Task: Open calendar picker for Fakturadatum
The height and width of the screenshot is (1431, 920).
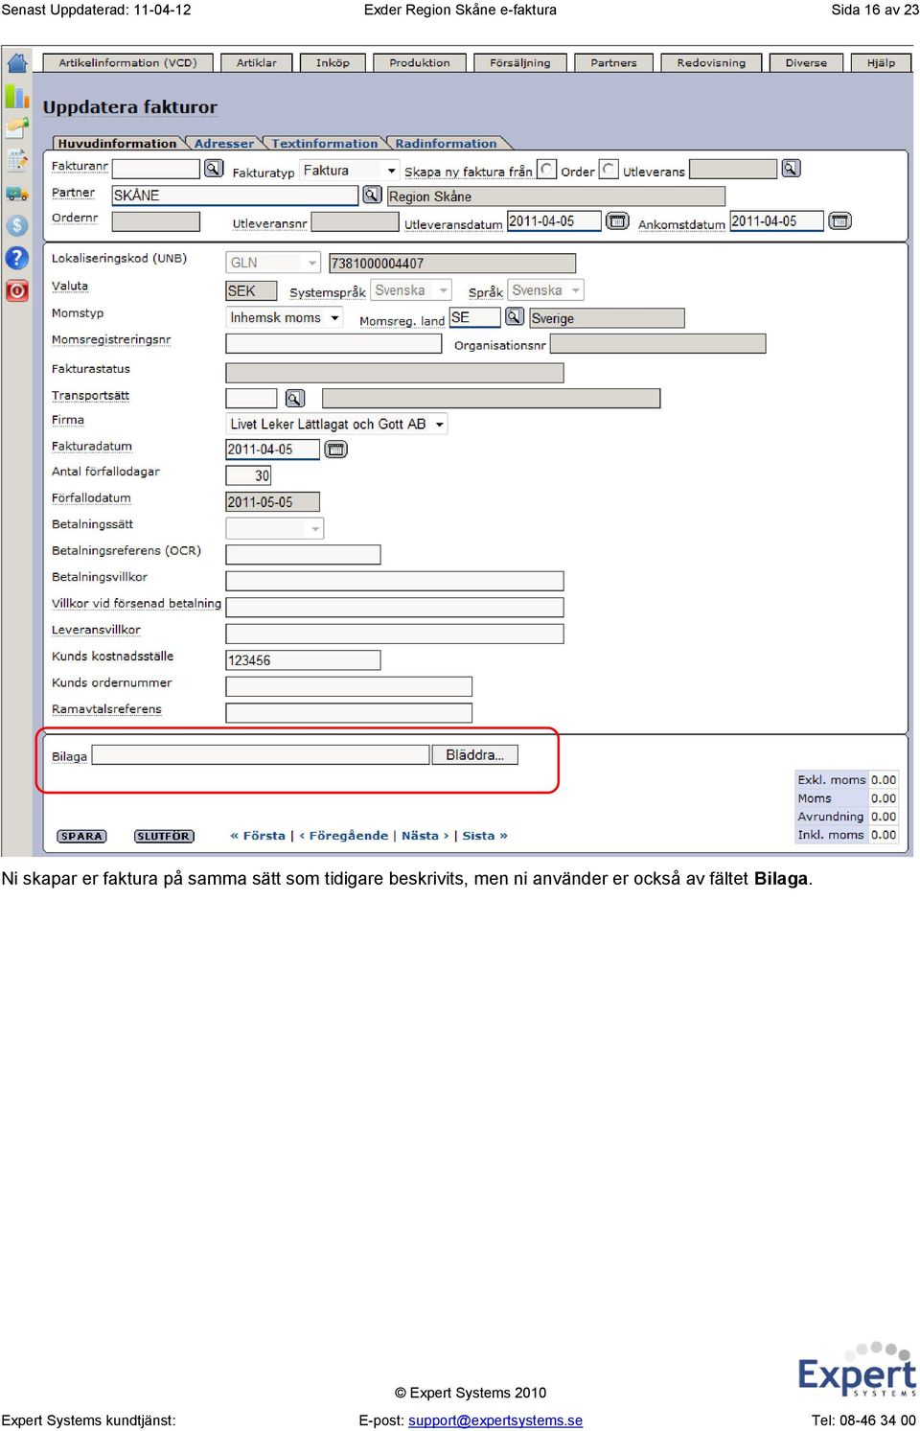Action: click(335, 450)
